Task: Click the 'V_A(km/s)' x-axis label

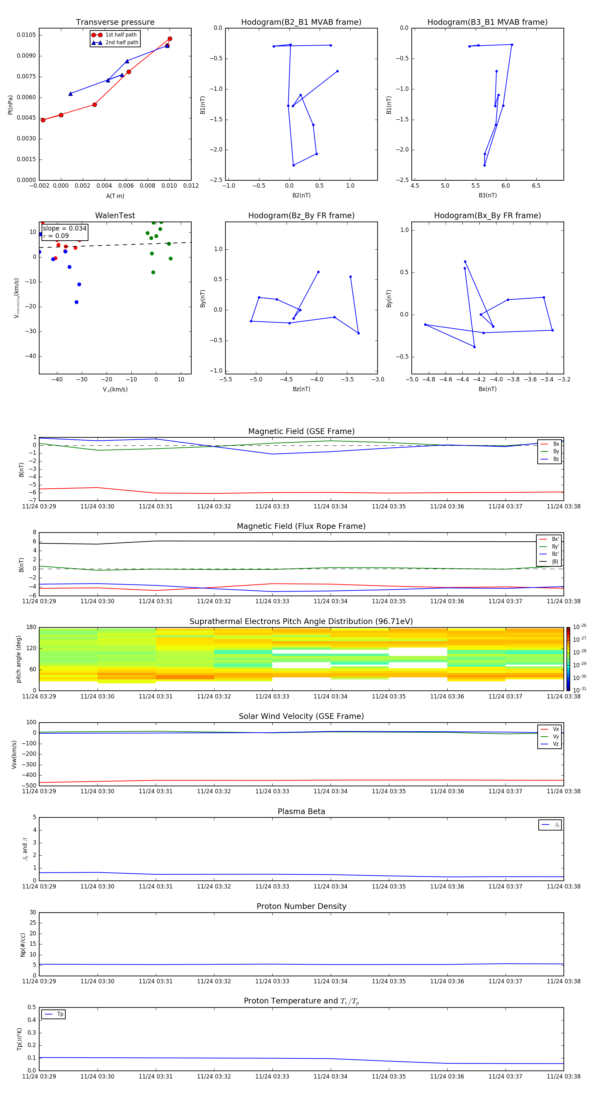Action: 115,389
